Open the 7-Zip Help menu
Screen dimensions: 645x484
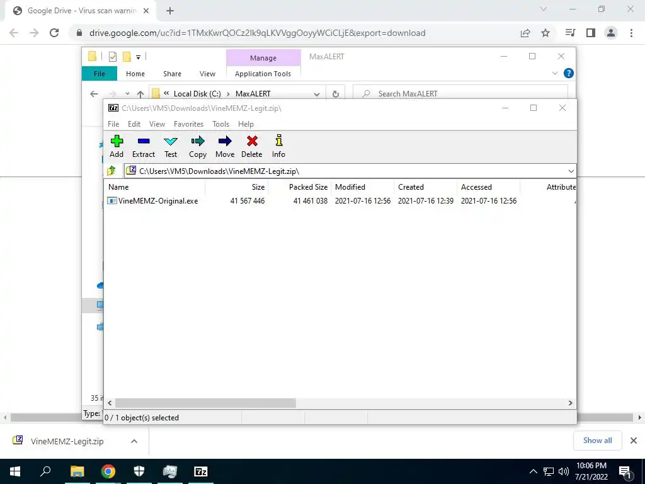tap(246, 124)
